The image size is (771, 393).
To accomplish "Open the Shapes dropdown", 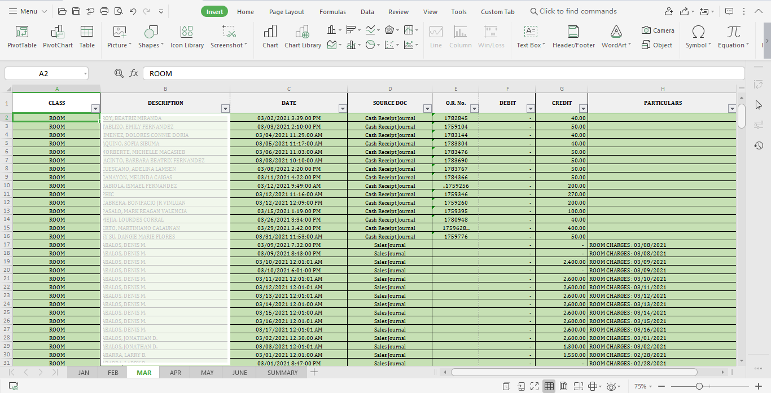I will [151, 45].
